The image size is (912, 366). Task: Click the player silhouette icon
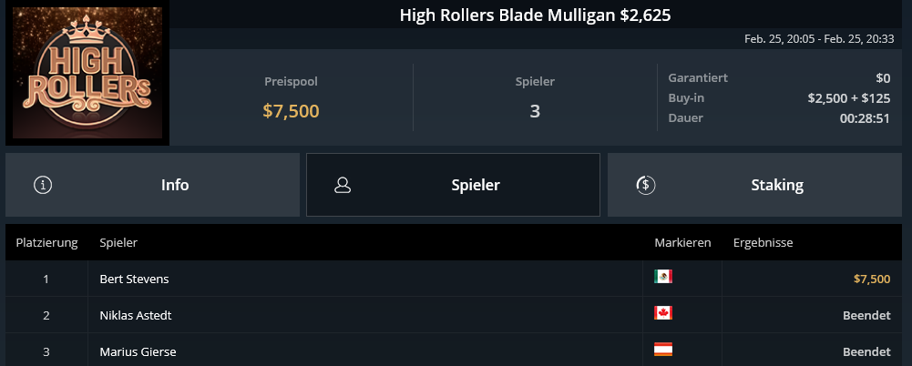click(x=343, y=186)
